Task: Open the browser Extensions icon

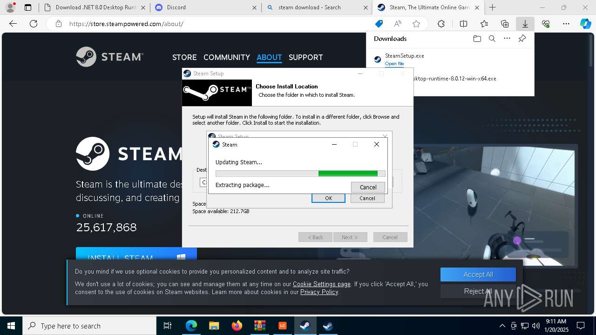Action: coord(441,24)
